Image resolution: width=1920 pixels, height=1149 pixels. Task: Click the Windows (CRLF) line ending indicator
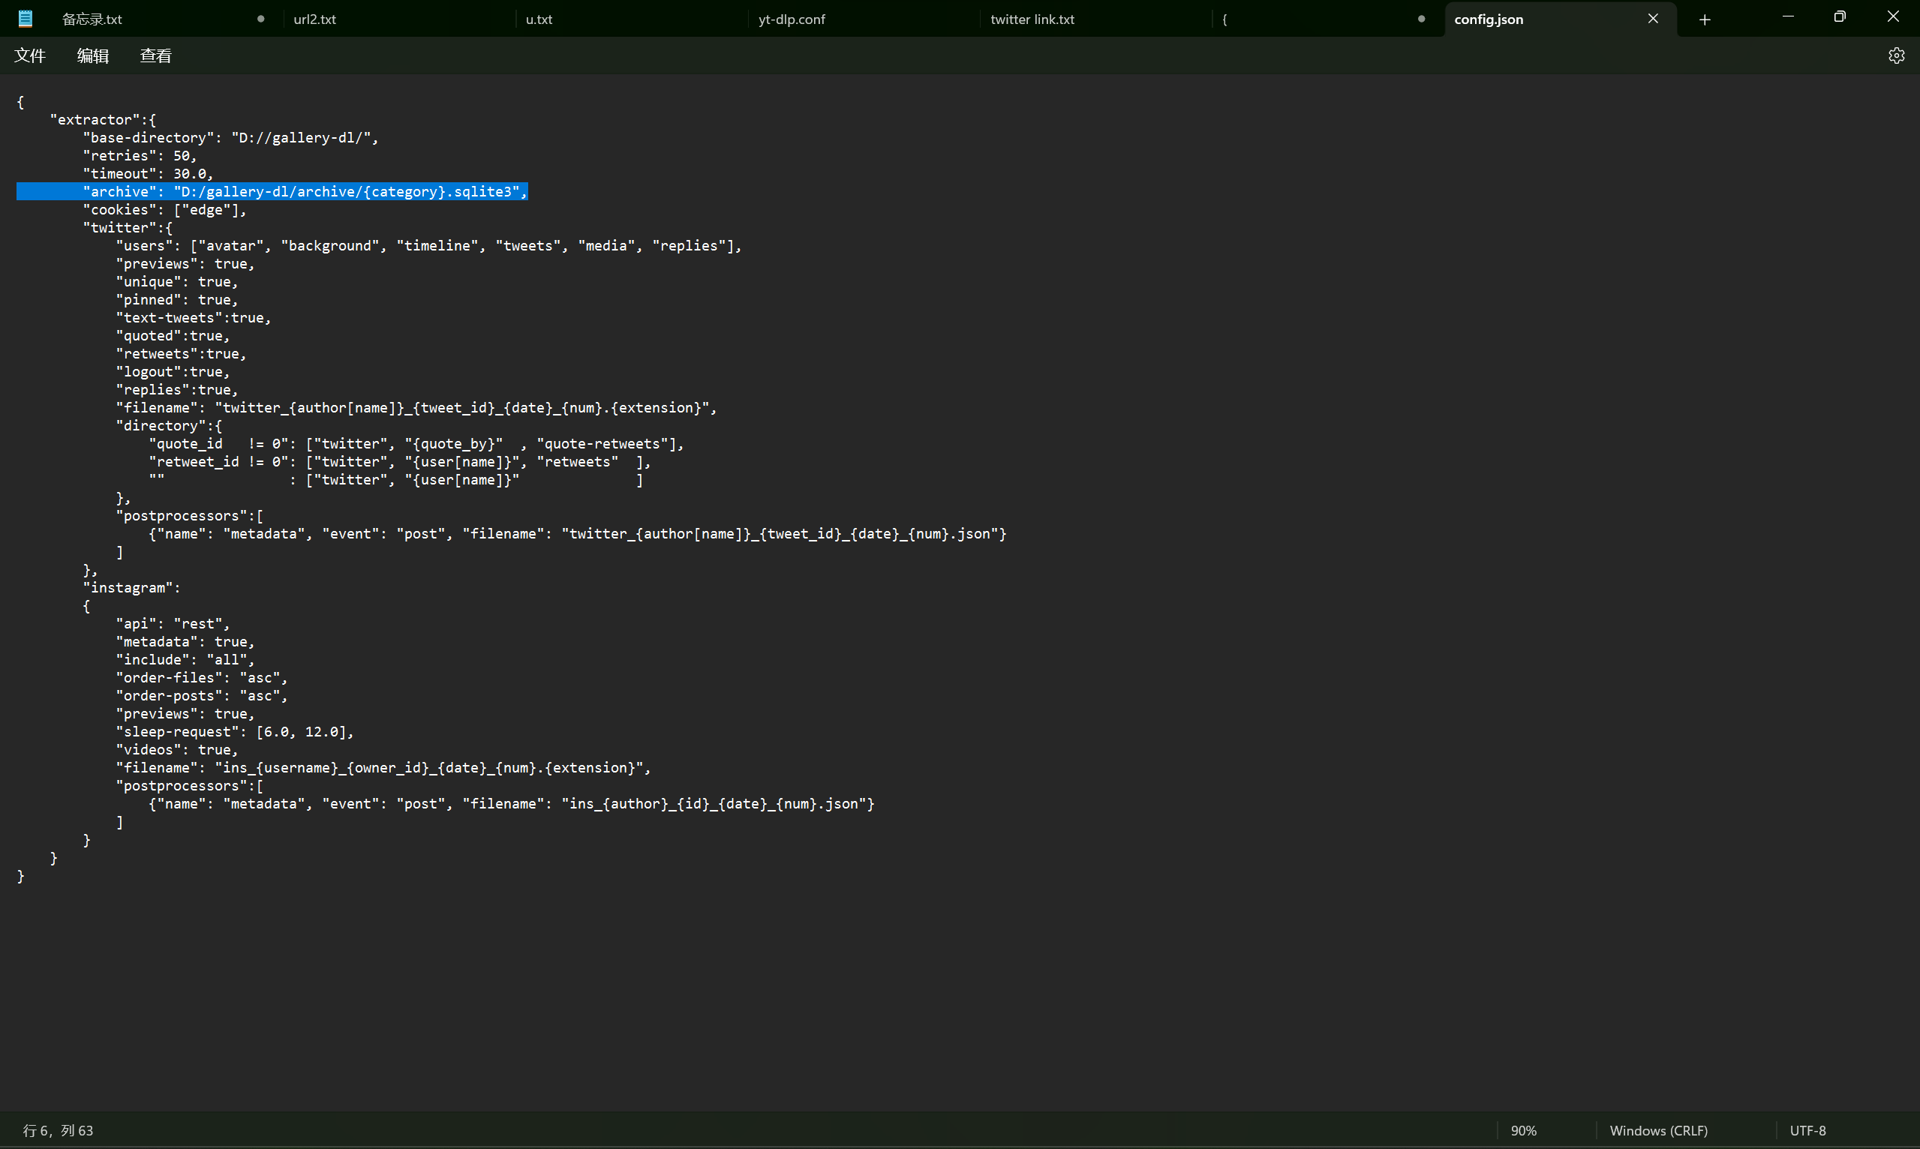tap(1658, 1129)
